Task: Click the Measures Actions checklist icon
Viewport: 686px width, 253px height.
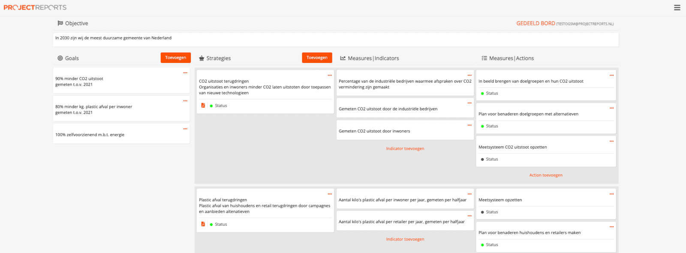Action: [x=484, y=58]
